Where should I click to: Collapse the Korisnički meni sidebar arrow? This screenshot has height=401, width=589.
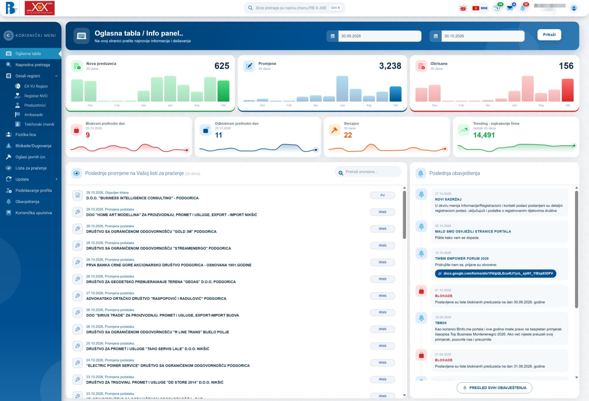(x=8, y=35)
